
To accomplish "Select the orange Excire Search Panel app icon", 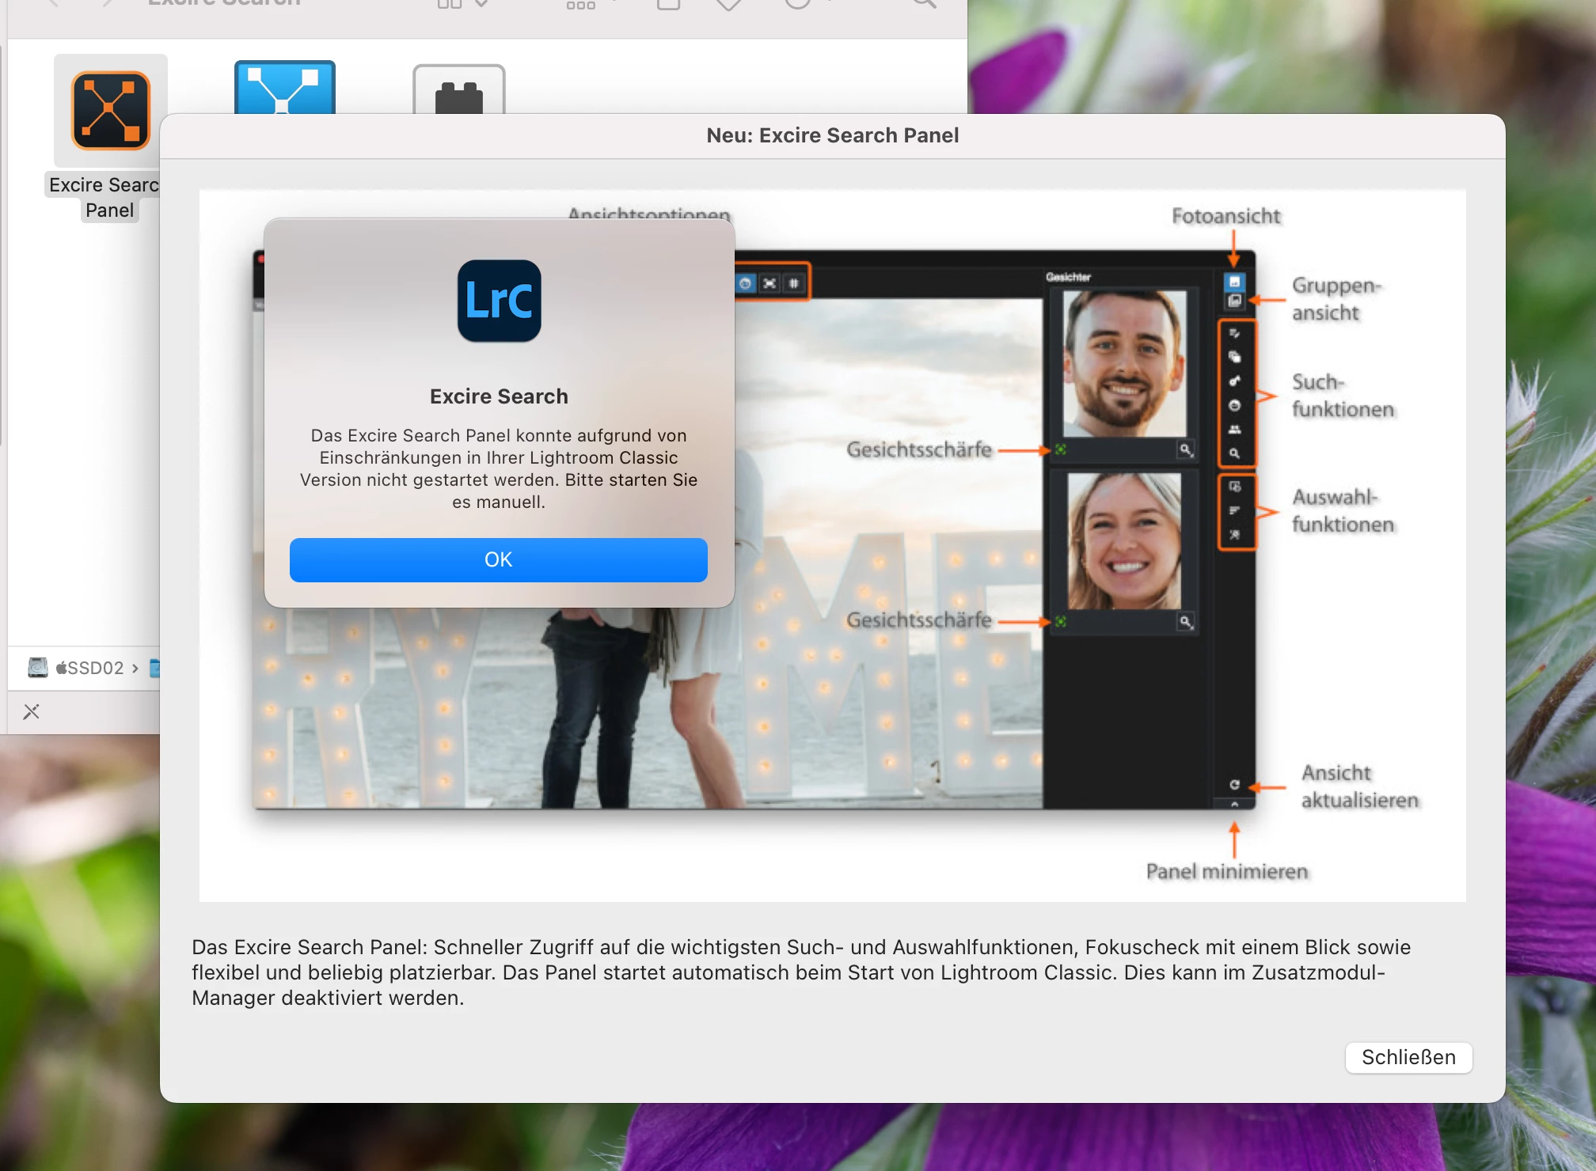I will (x=111, y=111).
